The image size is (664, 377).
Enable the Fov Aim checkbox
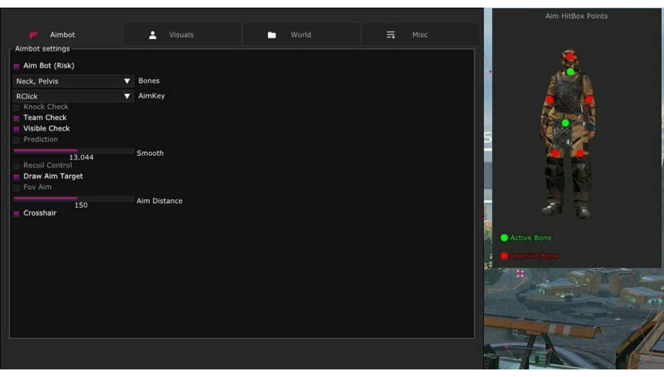[x=17, y=187]
